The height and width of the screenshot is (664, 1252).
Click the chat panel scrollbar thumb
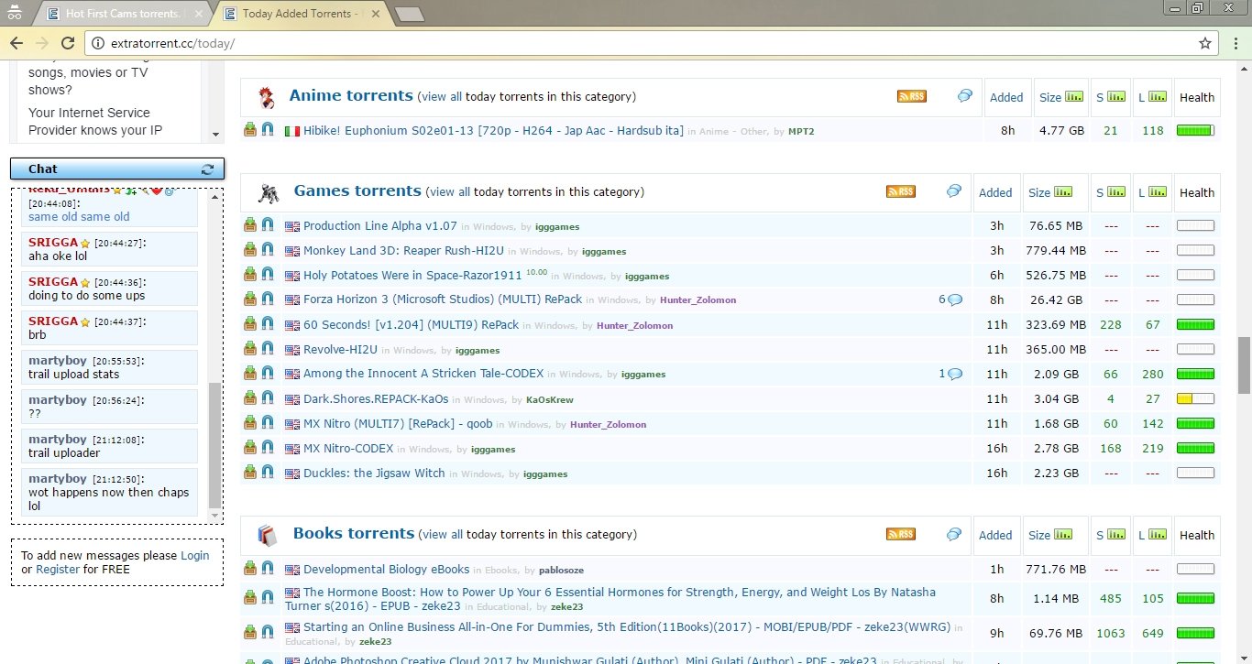(x=214, y=443)
